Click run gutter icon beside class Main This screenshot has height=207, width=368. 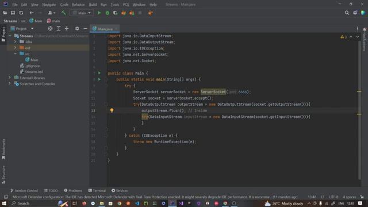(x=99, y=73)
